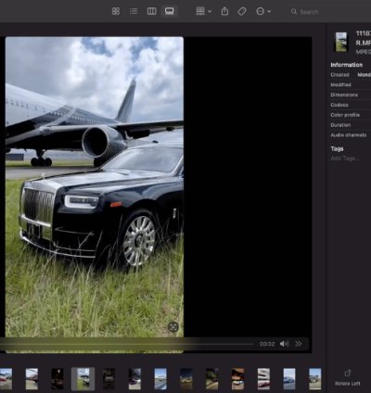This screenshot has width=371, height=393.
Task: Click the Color profile row label
Action: click(345, 115)
